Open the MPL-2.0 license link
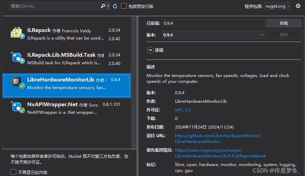This screenshot has height=176, width=305. tap(183, 110)
